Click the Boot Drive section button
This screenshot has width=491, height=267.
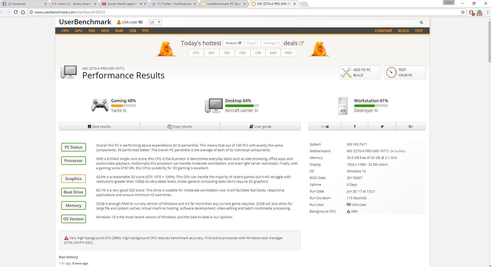(x=74, y=192)
